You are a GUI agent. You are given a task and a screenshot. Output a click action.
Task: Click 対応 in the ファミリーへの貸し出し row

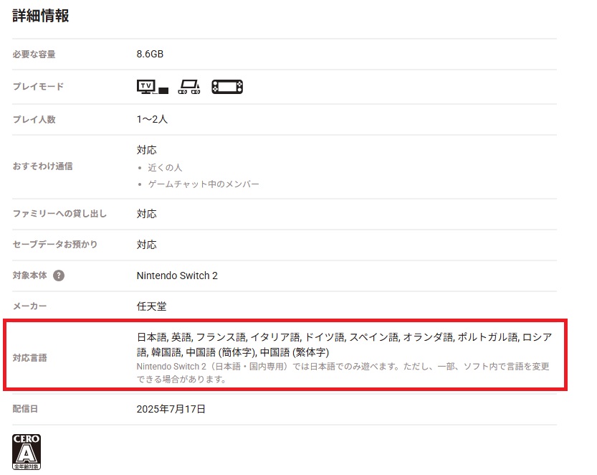point(147,214)
